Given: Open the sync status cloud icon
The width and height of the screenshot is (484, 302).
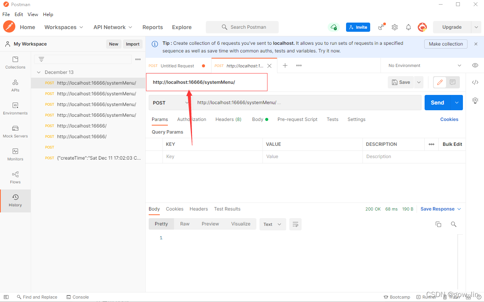Looking at the screenshot, I should (x=334, y=27).
